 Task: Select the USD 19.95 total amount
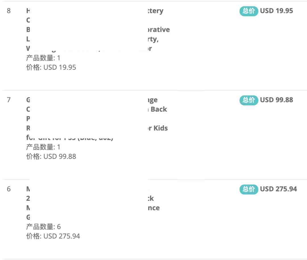(x=277, y=11)
